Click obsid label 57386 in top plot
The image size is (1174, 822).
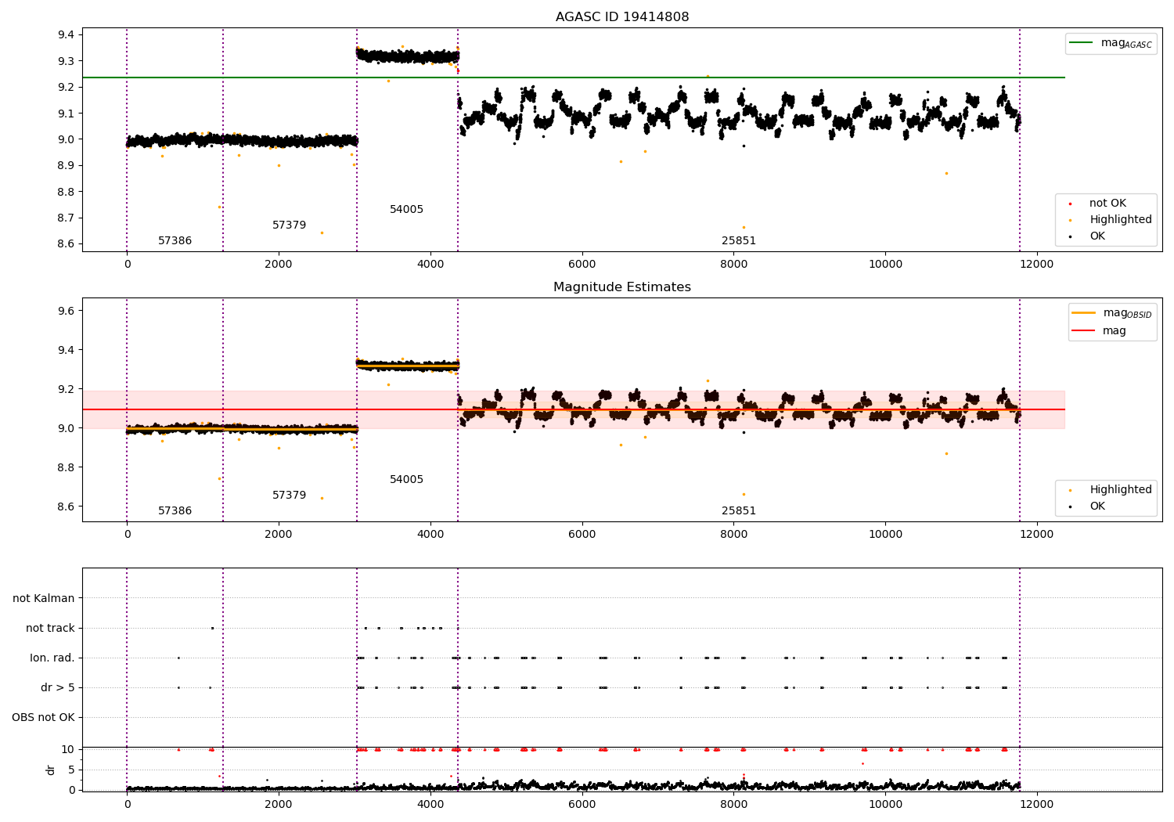(x=175, y=241)
